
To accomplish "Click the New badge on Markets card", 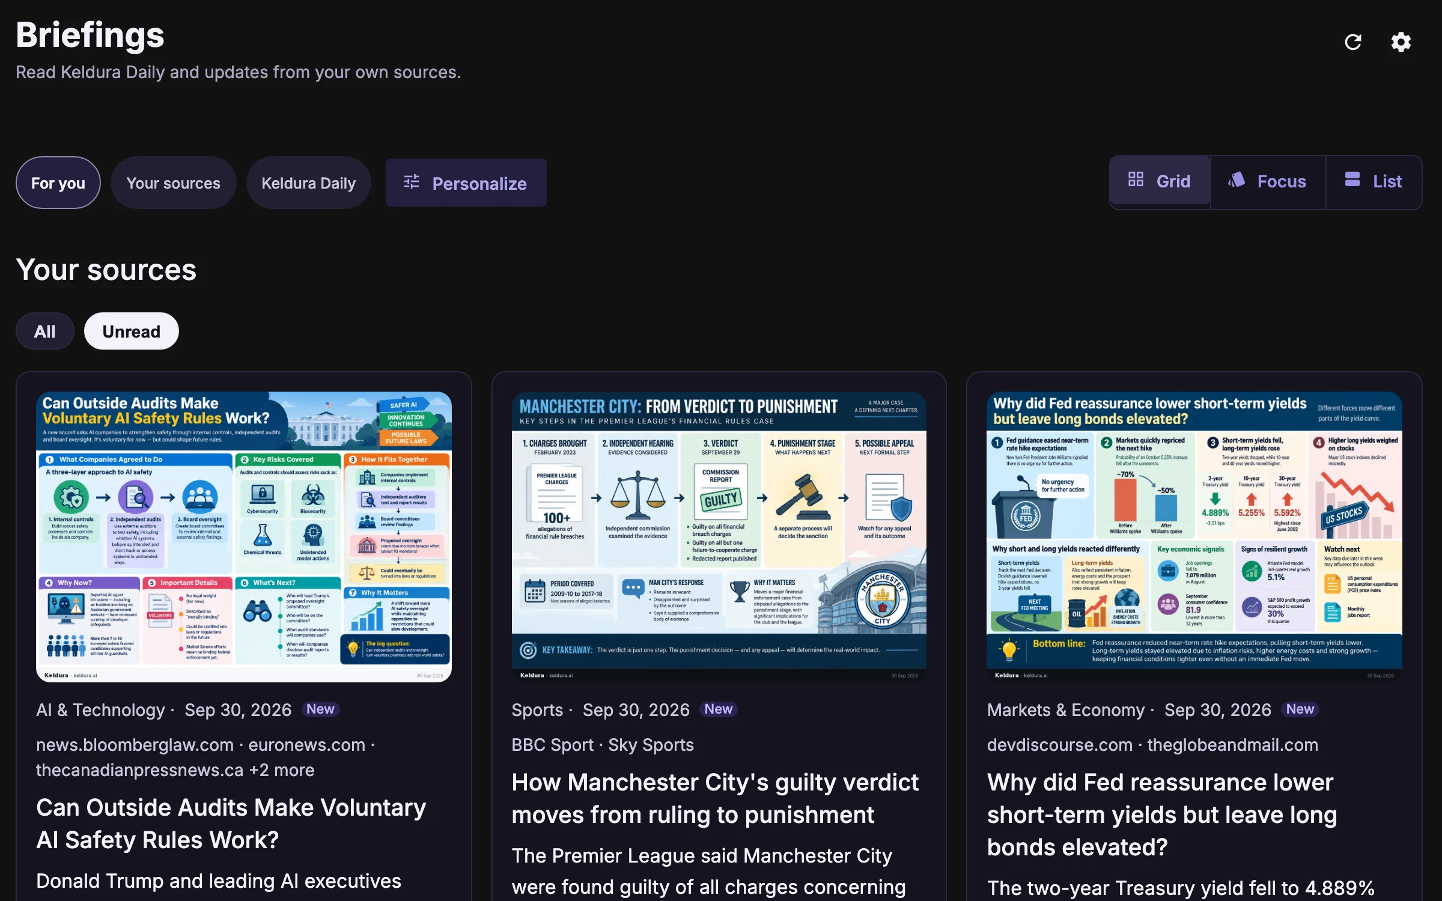I will [1300, 709].
